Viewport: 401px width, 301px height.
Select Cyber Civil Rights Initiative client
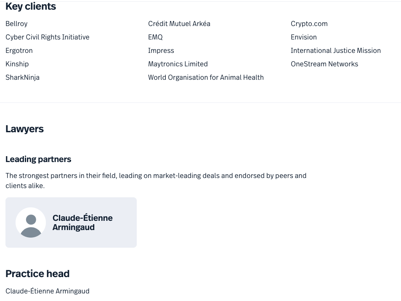click(x=47, y=37)
